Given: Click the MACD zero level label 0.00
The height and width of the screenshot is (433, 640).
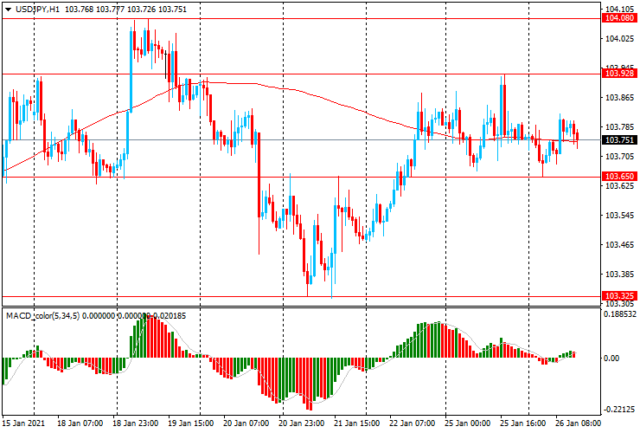Looking at the screenshot, I should coord(611,359).
